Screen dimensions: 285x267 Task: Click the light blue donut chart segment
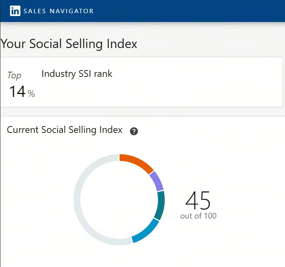pyautogui.click(x=145, y=232)
